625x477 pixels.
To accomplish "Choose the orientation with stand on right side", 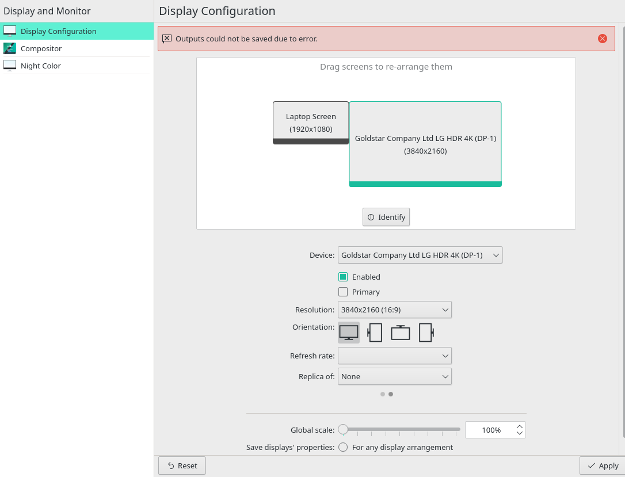I will pos(426,332).
